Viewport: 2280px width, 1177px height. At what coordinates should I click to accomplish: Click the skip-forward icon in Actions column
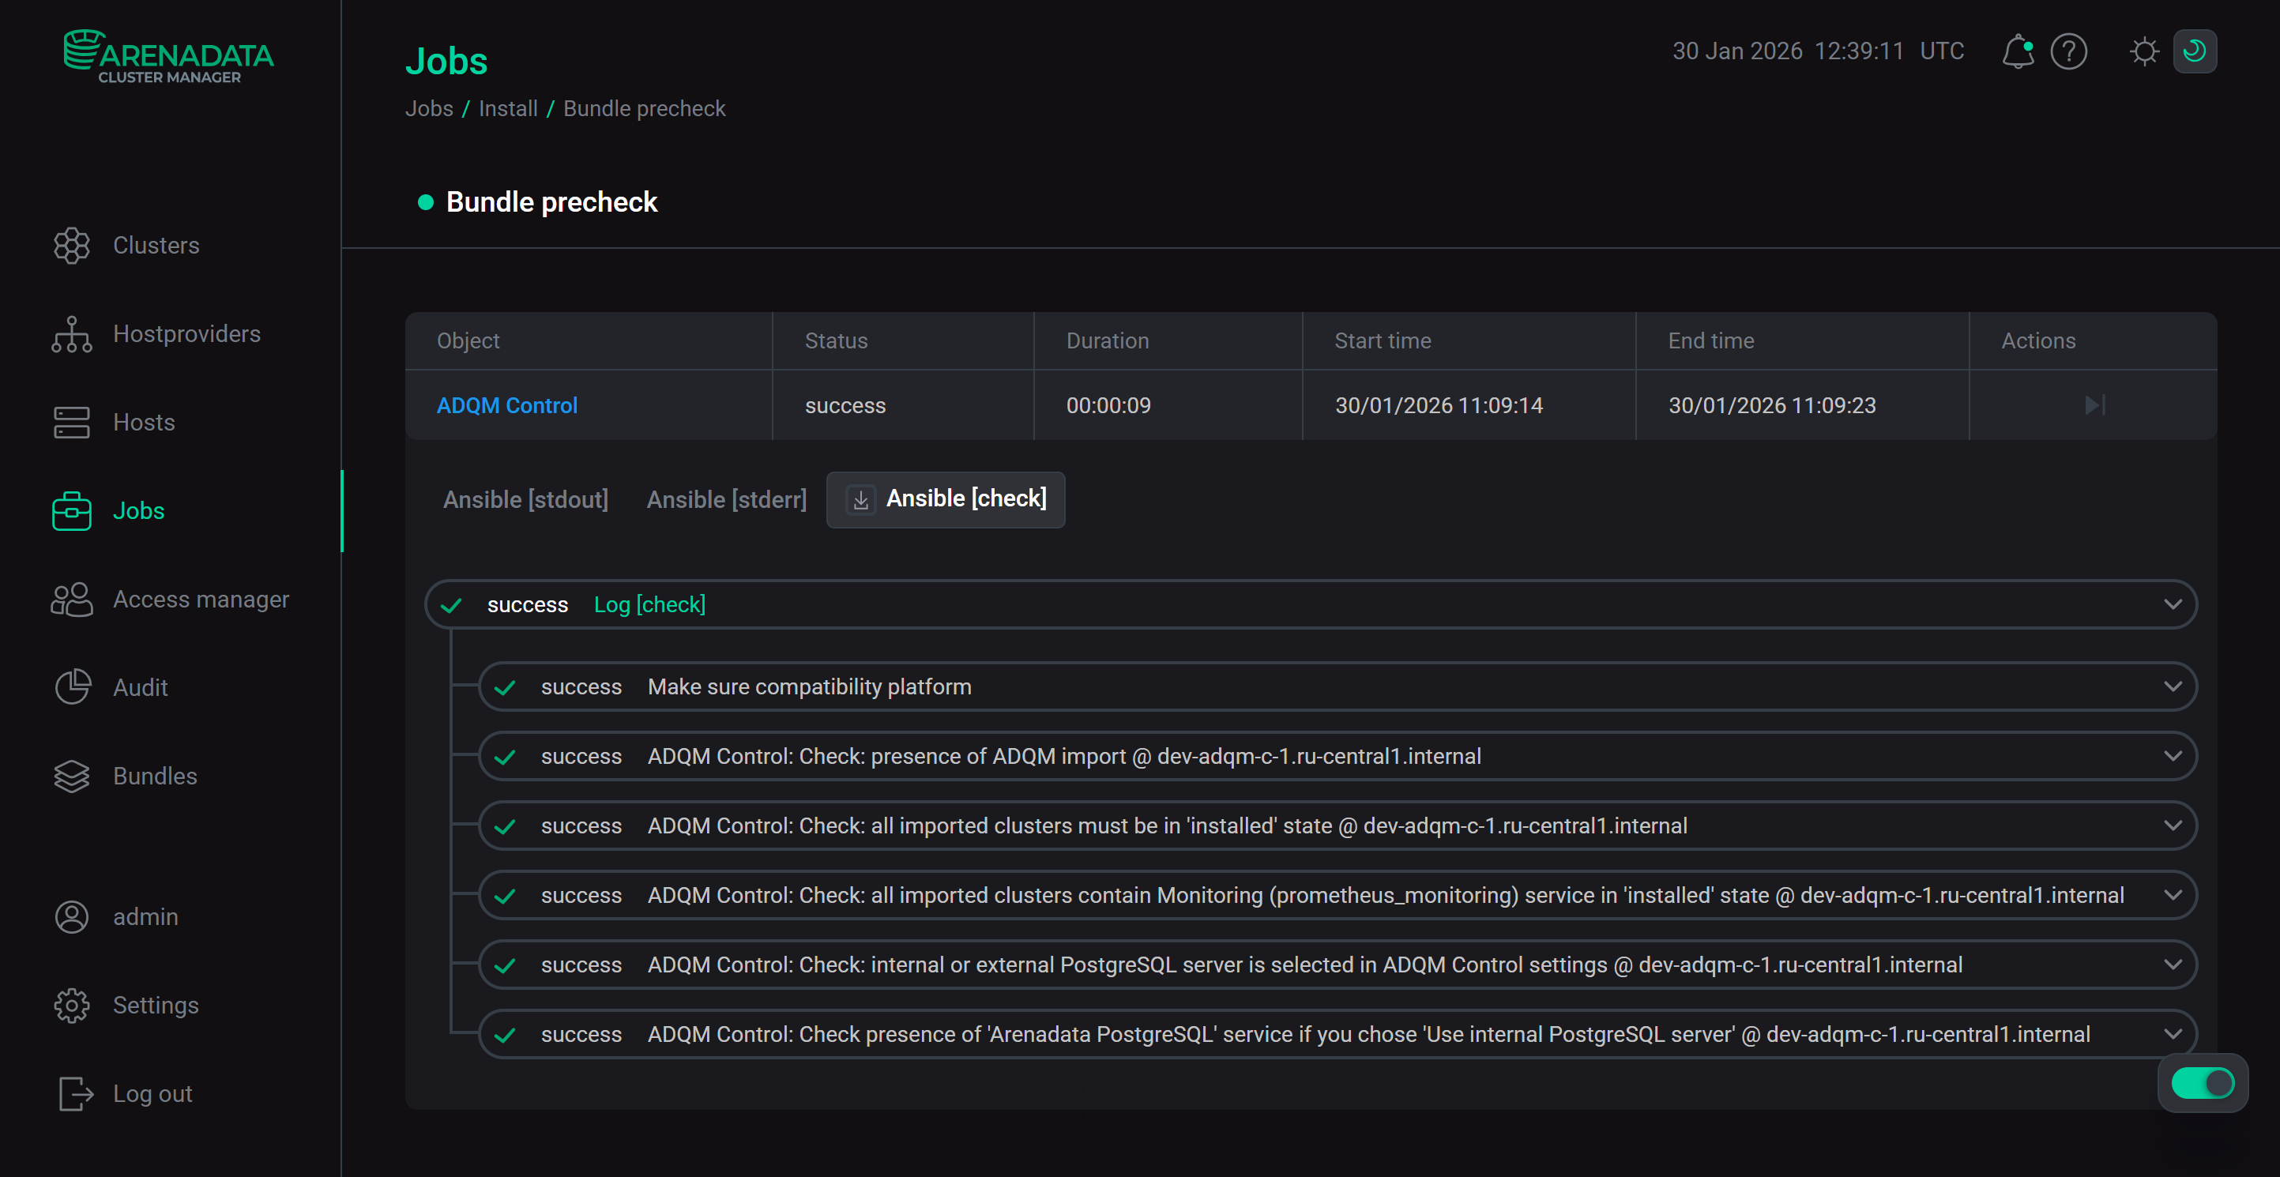pos(2094,405)
